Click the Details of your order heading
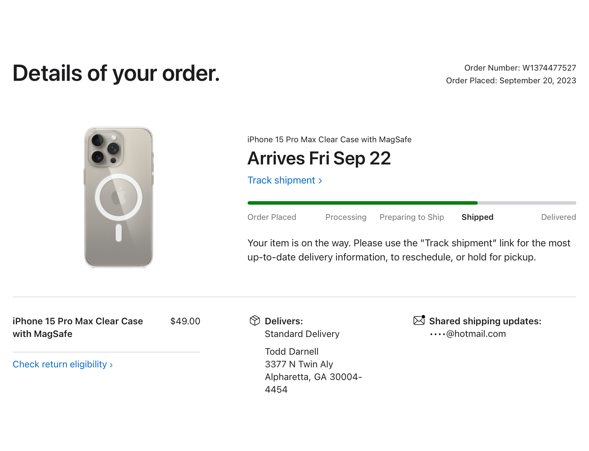589x451 pixels. 116,73
